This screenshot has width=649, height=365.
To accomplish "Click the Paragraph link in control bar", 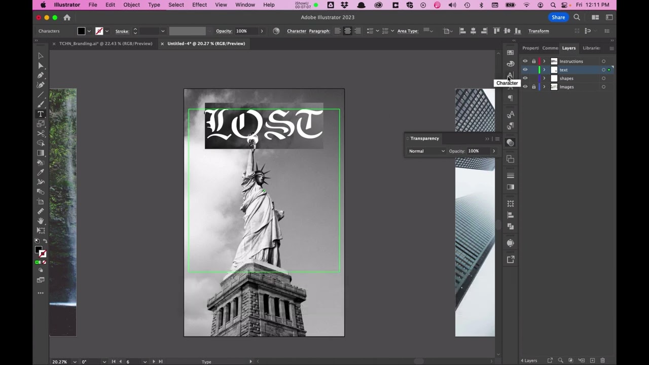I will pyautogui.click(x=319, y=31).
